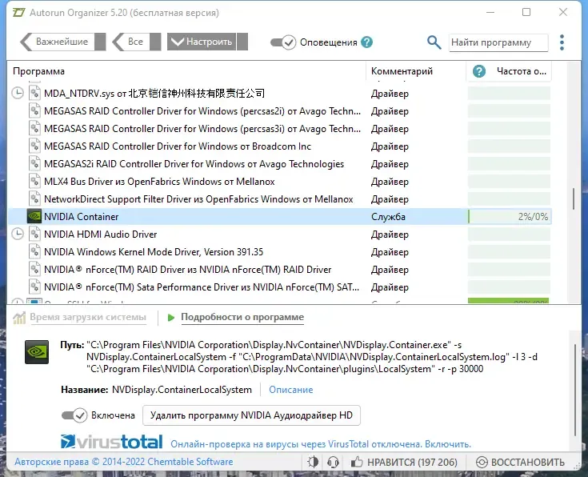Click the НРАВИТСЯ (197 206) like button
Image resolution: width=588 pixels, height=477 pixels.
click(404, 462)
